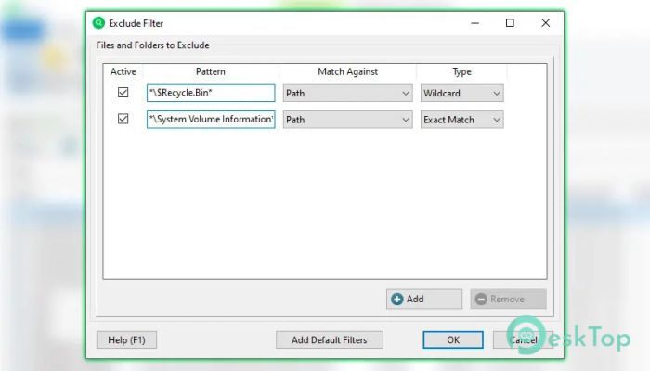The image size is (650, 371).
Task: Click the Match Against column header
Action: coord(347,71)
